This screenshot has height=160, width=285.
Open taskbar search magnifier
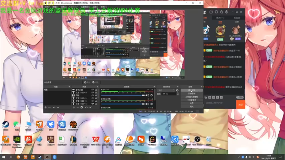(11, 157)
